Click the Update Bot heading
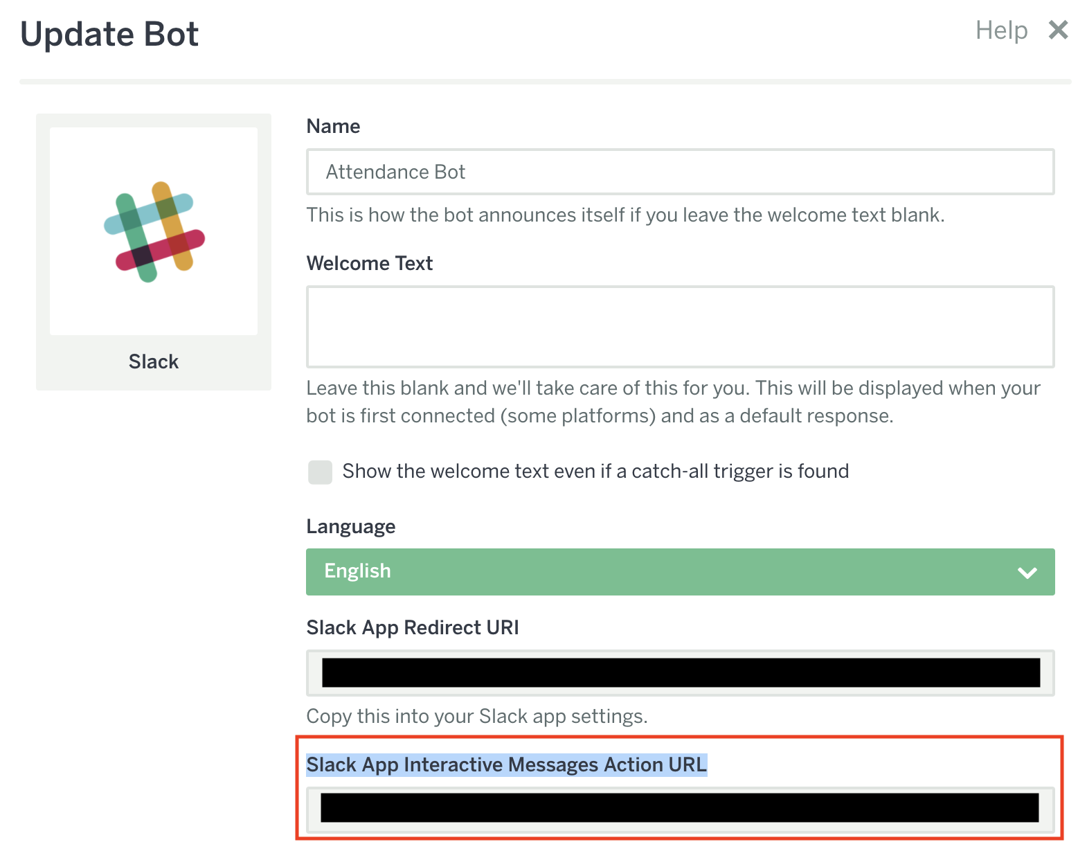This screenshot has width=1087, height=842. 109,34
